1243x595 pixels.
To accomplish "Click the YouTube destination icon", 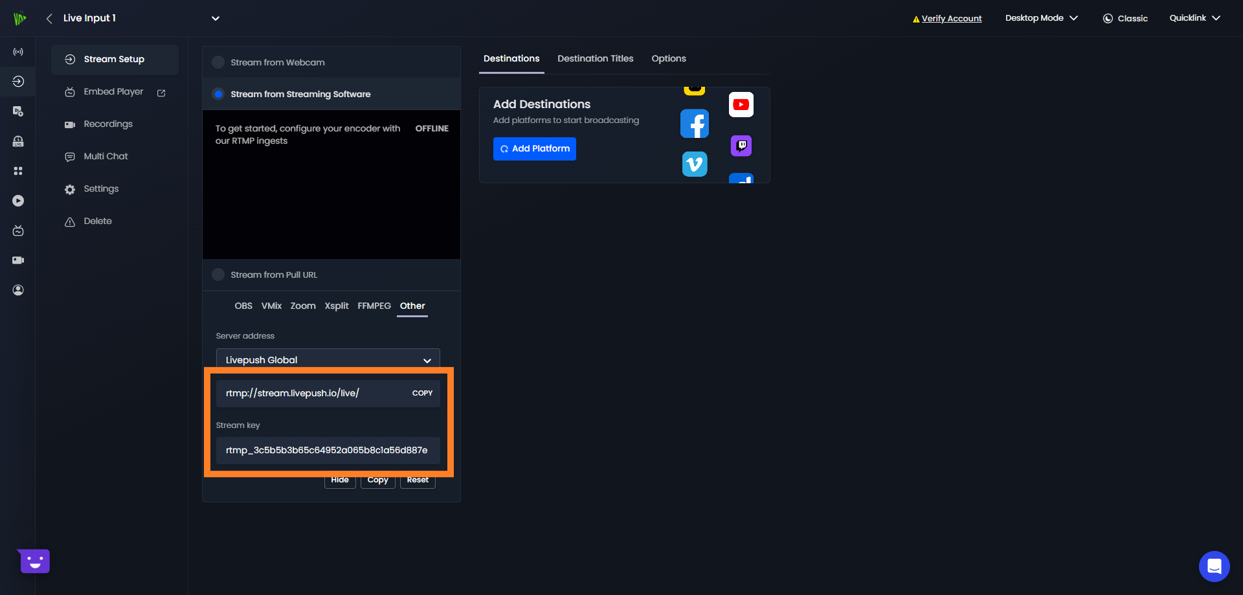I will [x=741, y=105].
